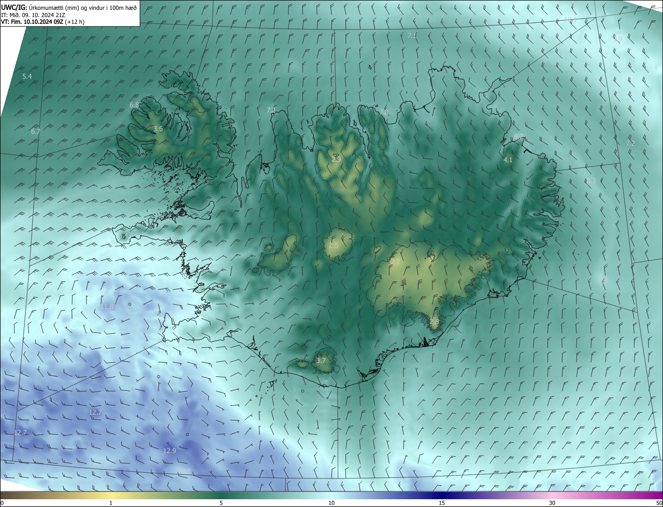Click the map value label 3.7

click(321, 360)
